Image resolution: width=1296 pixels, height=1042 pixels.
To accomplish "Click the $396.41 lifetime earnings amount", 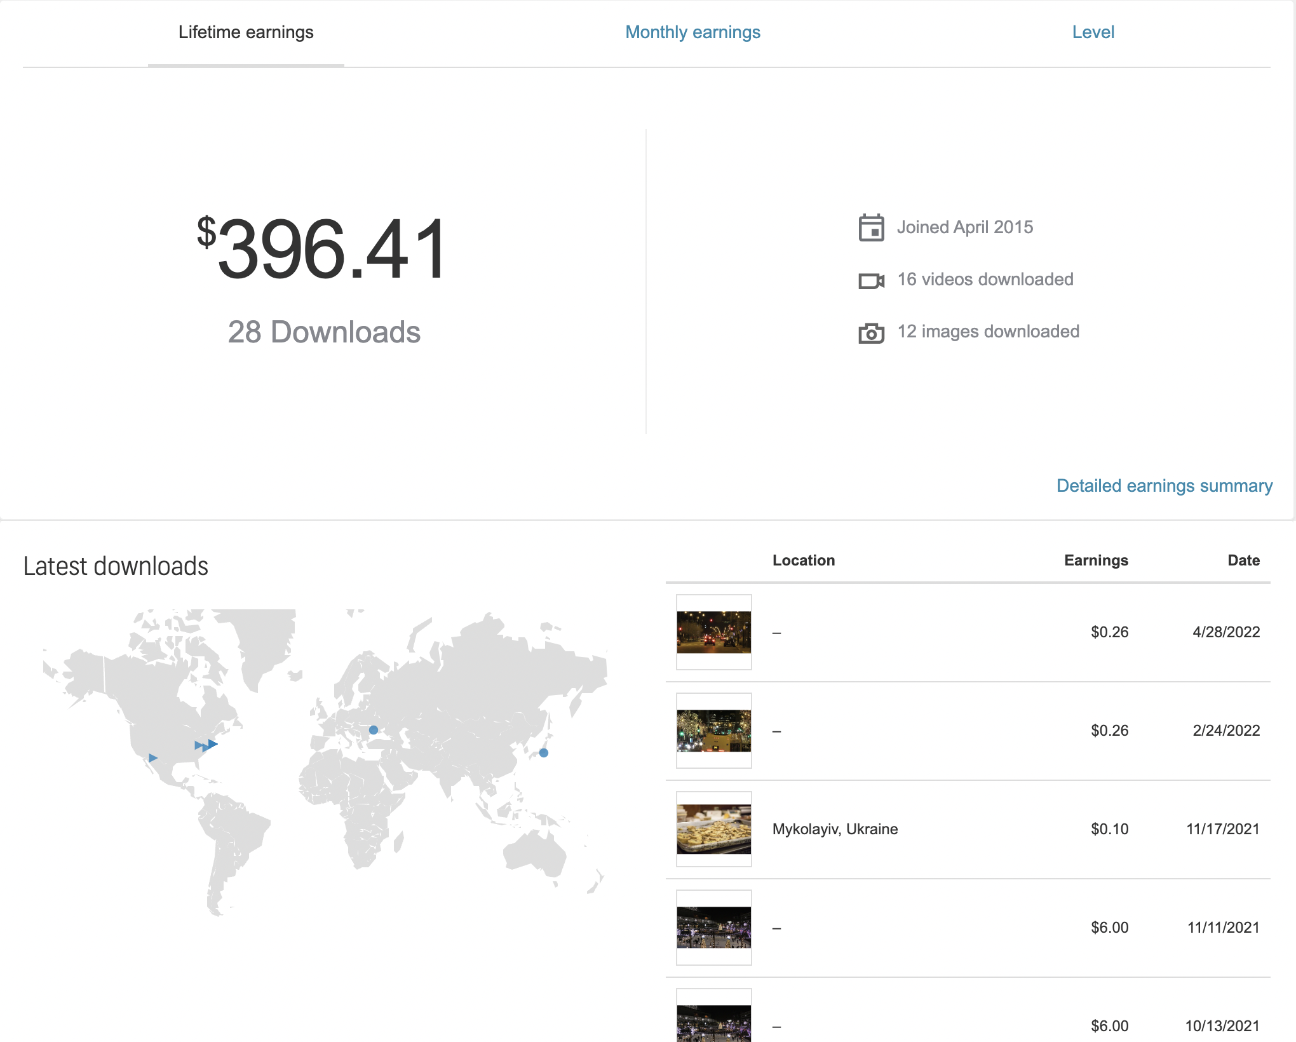I will point(322,248).
